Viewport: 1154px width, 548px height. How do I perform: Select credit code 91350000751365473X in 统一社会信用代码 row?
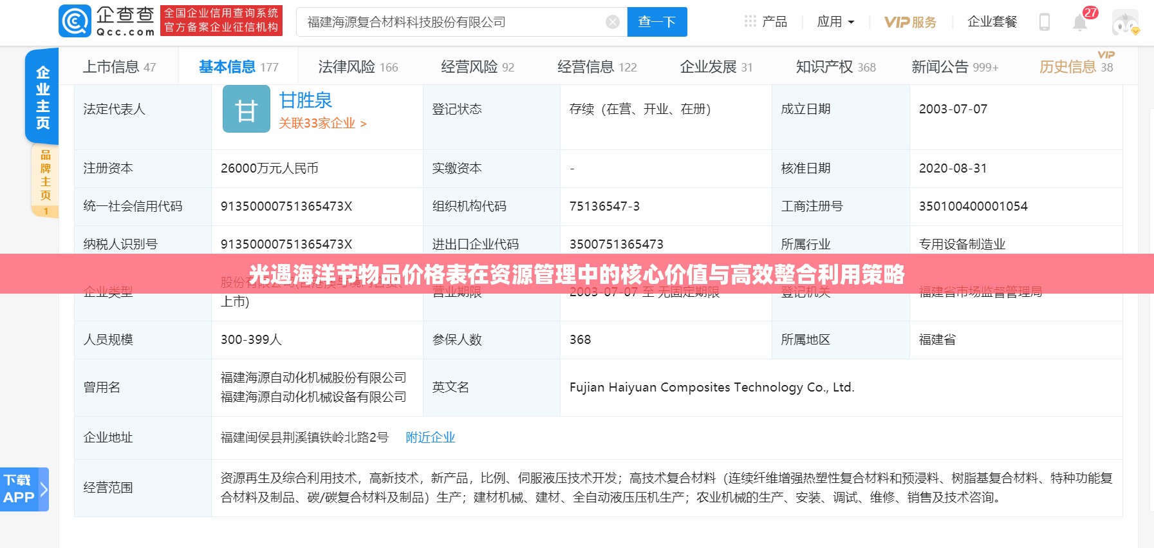[286, 206]
